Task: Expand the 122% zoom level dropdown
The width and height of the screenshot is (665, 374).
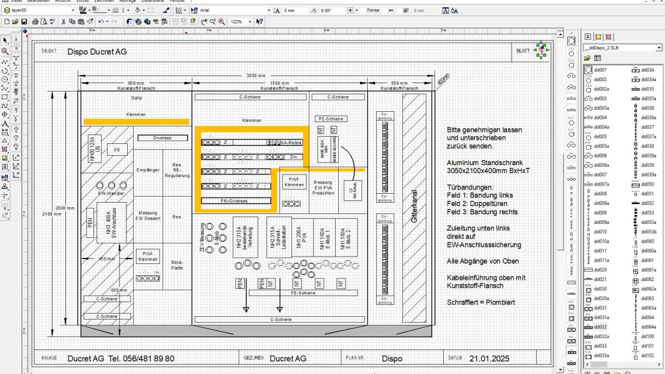Action: [250, 22]
